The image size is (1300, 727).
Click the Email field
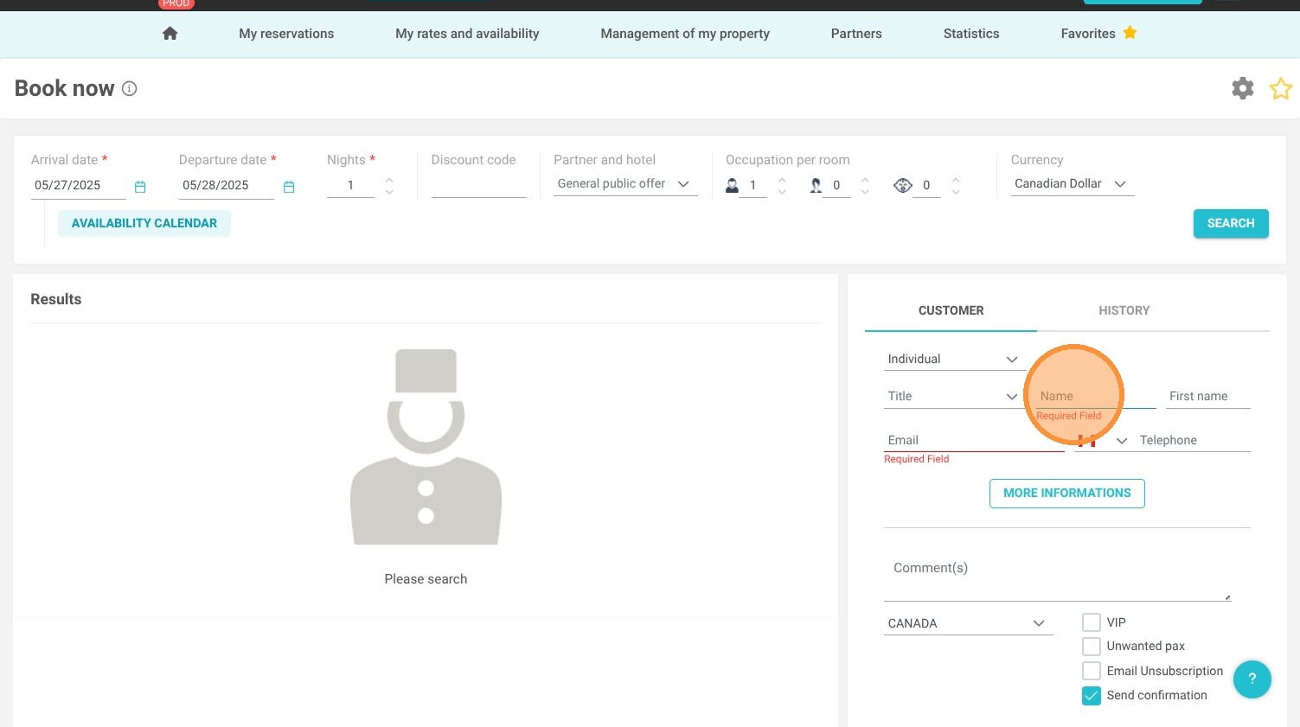(974, 440)
